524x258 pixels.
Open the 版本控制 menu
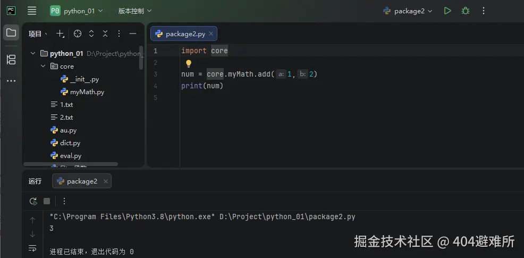point(134,11)
